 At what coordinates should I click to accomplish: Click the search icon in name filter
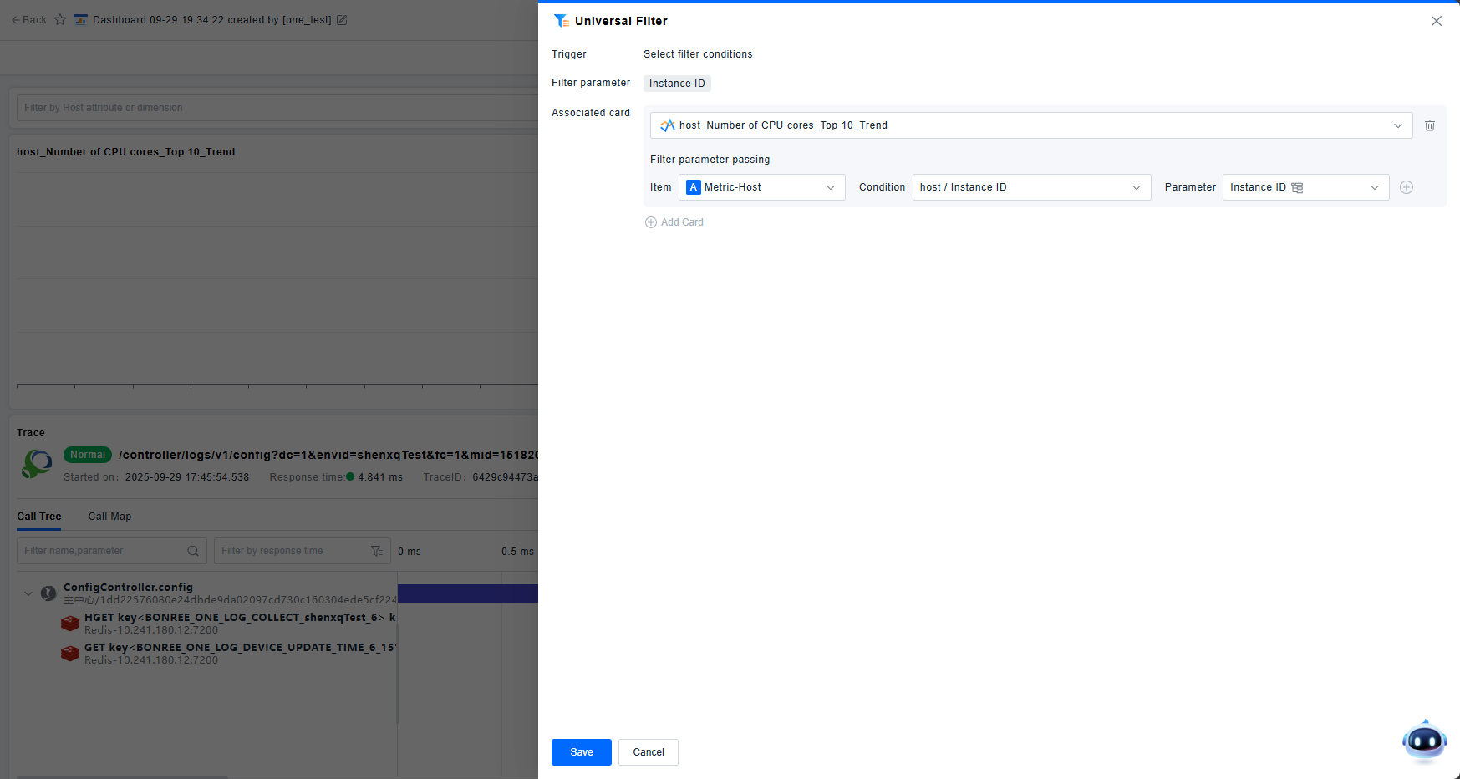pos(193,551)
